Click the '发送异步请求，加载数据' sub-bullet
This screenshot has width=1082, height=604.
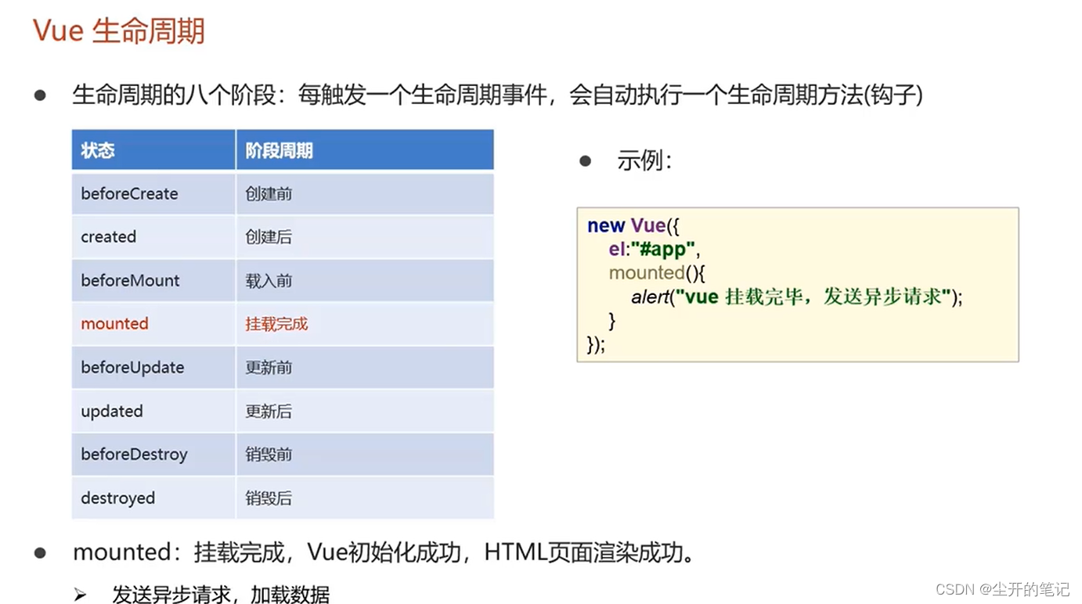tap(221, 595)
